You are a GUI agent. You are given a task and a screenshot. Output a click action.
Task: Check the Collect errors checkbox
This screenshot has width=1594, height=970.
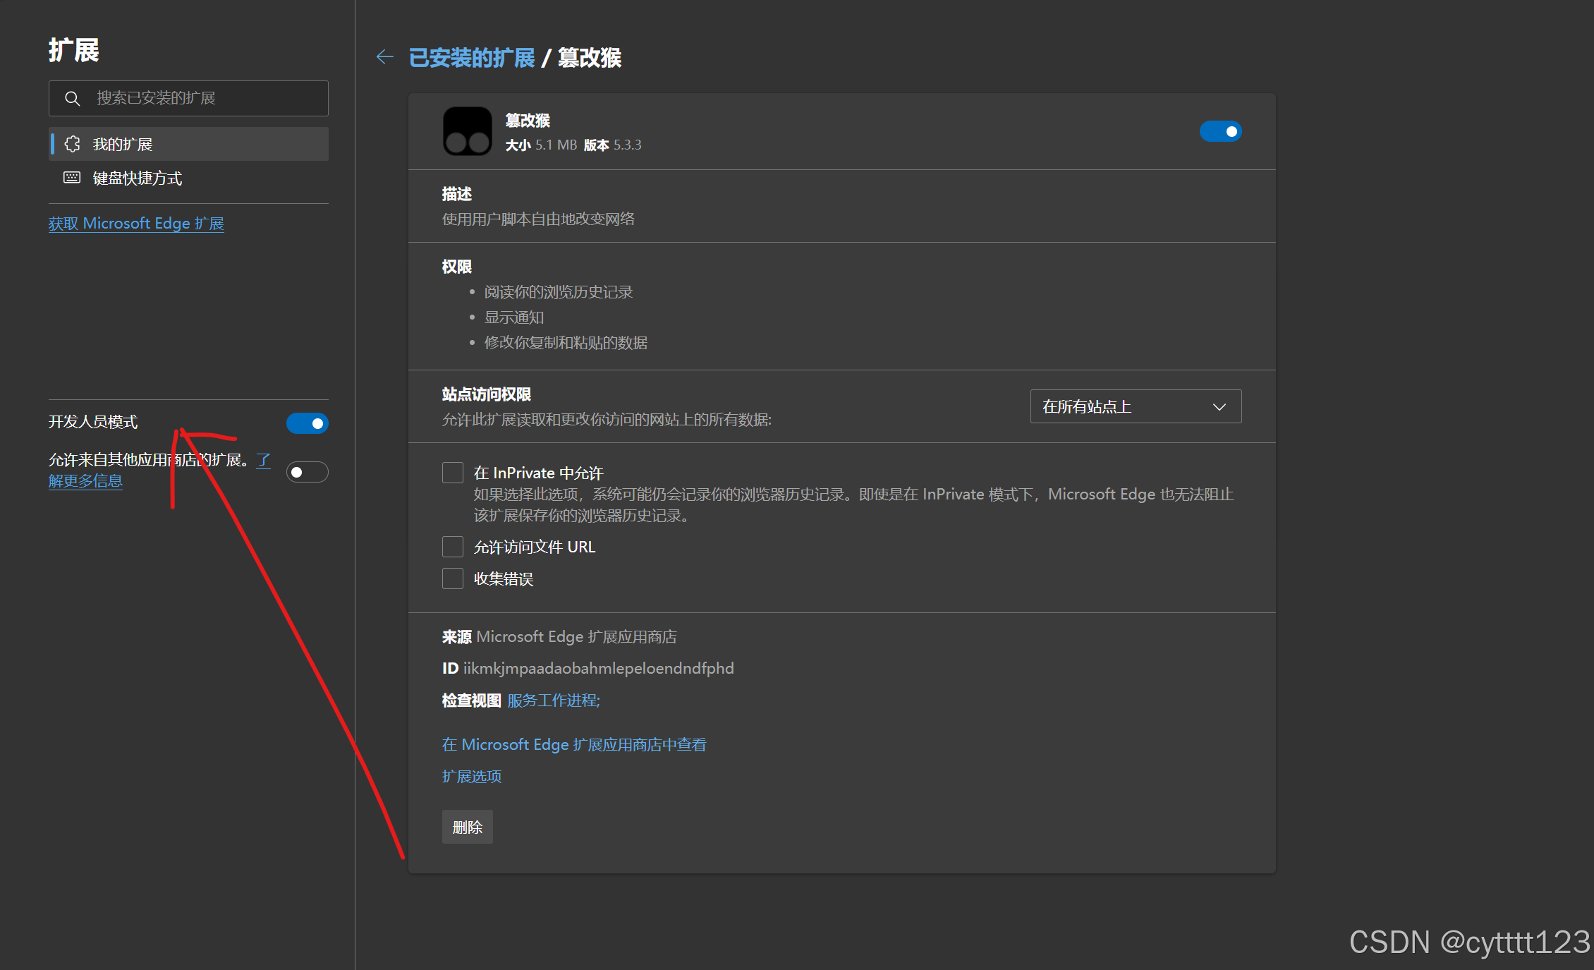tap(453, 578)
